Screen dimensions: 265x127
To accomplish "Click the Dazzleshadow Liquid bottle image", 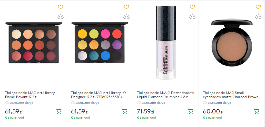I will click(x=165, y=42).
